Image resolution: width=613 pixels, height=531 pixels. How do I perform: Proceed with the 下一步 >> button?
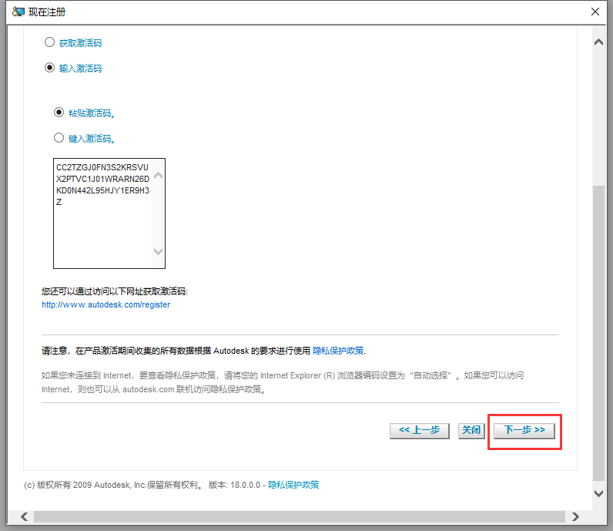[524, 431]
